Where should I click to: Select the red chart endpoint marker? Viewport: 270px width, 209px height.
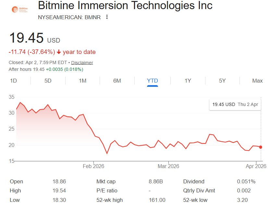pyautogui.click(x=260, y=147)
